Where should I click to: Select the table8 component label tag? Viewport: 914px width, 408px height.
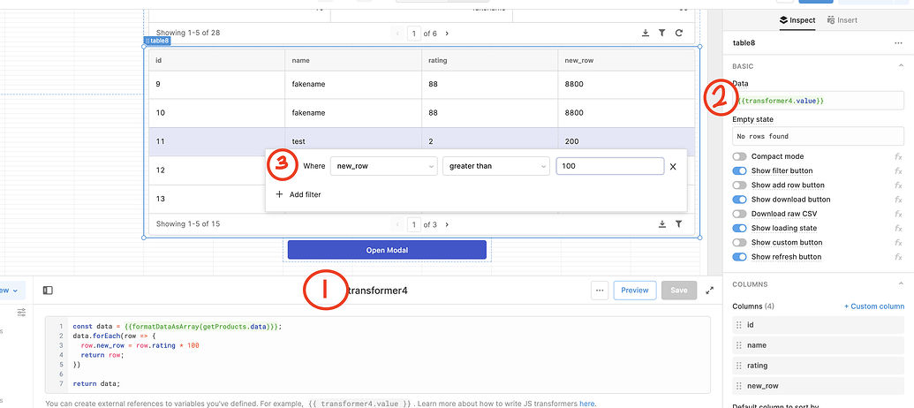point(157,41)
